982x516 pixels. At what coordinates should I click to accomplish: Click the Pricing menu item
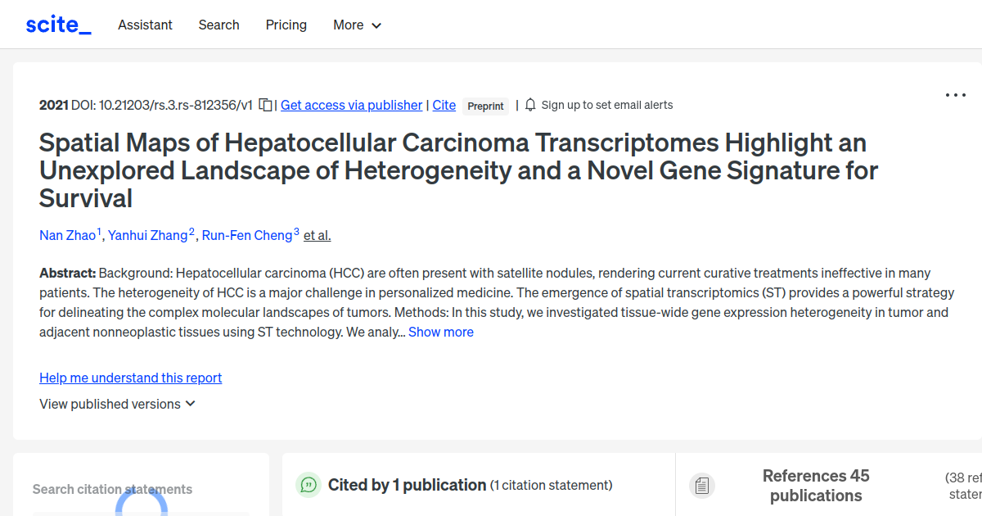pyautogui.click(x=286, y=25)
